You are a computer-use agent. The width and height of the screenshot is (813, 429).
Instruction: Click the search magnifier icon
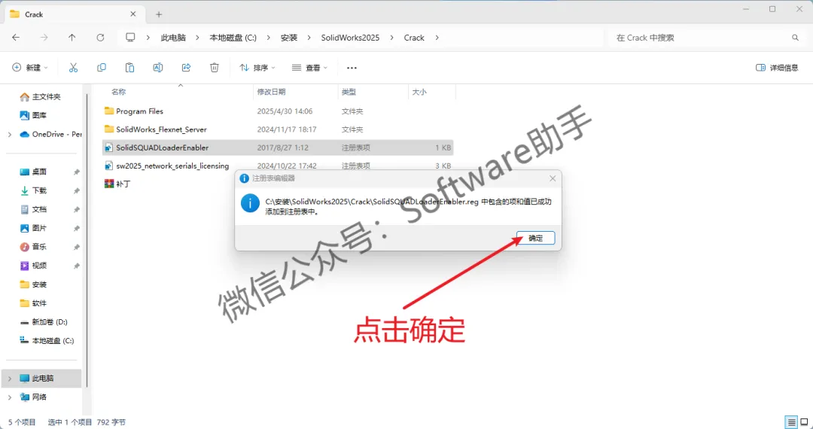795,38
